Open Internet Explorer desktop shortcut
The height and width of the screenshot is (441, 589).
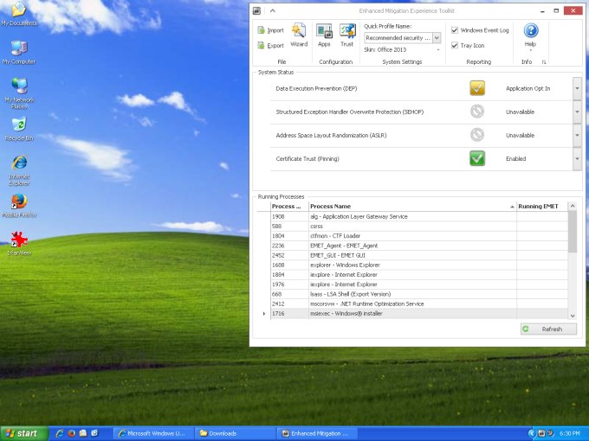[19, 169]
